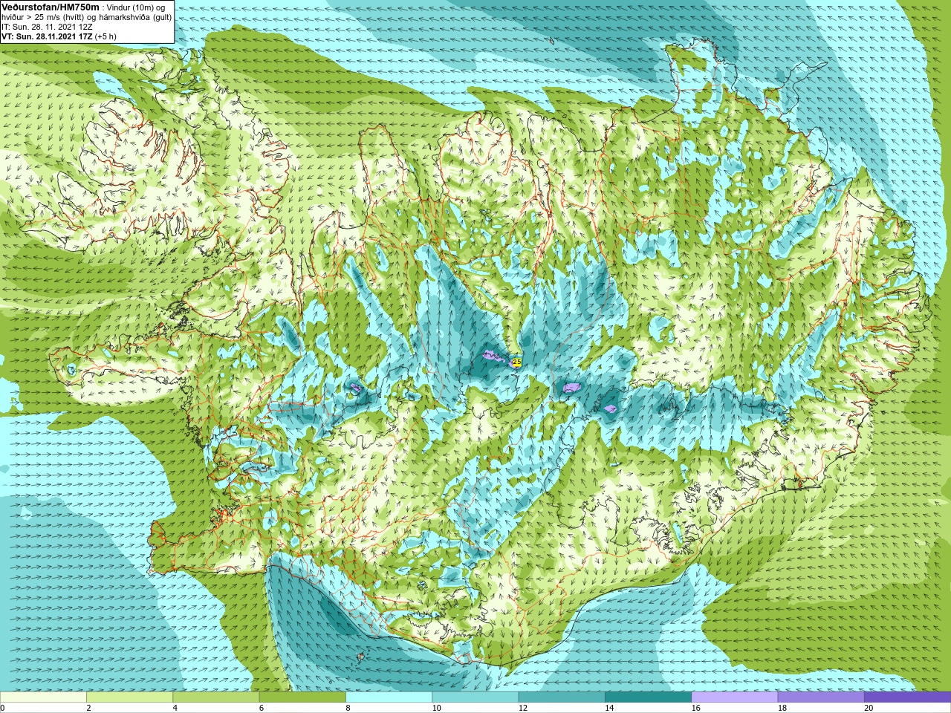Click legend scale value '4'
Image resolution: width=951 pixels, height=713 pixels.
pyautogui.click(x=175, y=708)
